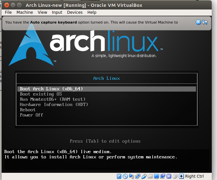Dismiss the auto capture keyboard notification

click(x=198, y=22)
